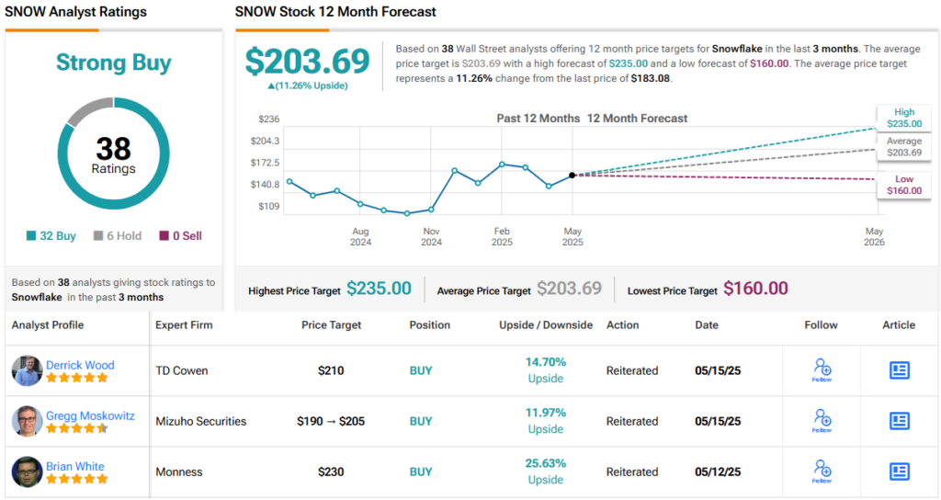The width and height of the screenshot is (941, 500).
Task: Click the $190 → $205 price target
Action: 331,421
